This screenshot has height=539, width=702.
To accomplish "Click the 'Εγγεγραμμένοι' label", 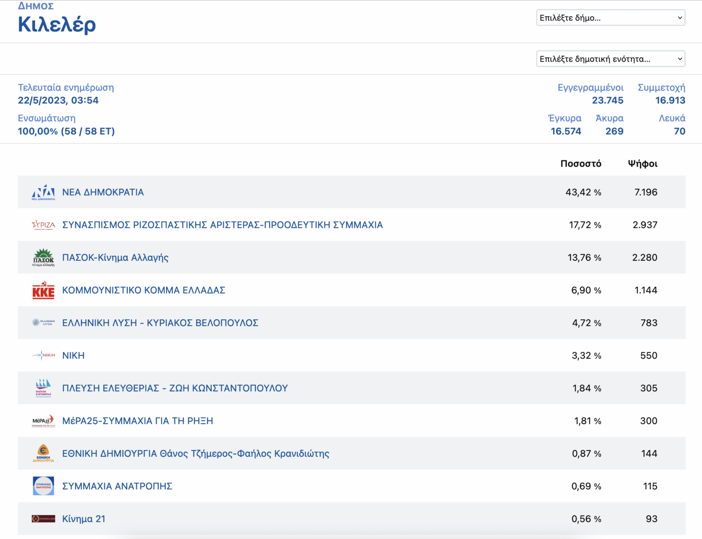I will (x=591, y=87).
